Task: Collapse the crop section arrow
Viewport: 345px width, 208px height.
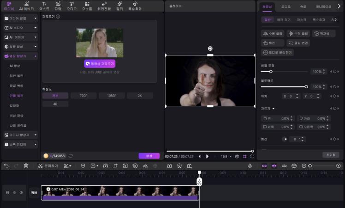Action: click(x=274, y=109)
